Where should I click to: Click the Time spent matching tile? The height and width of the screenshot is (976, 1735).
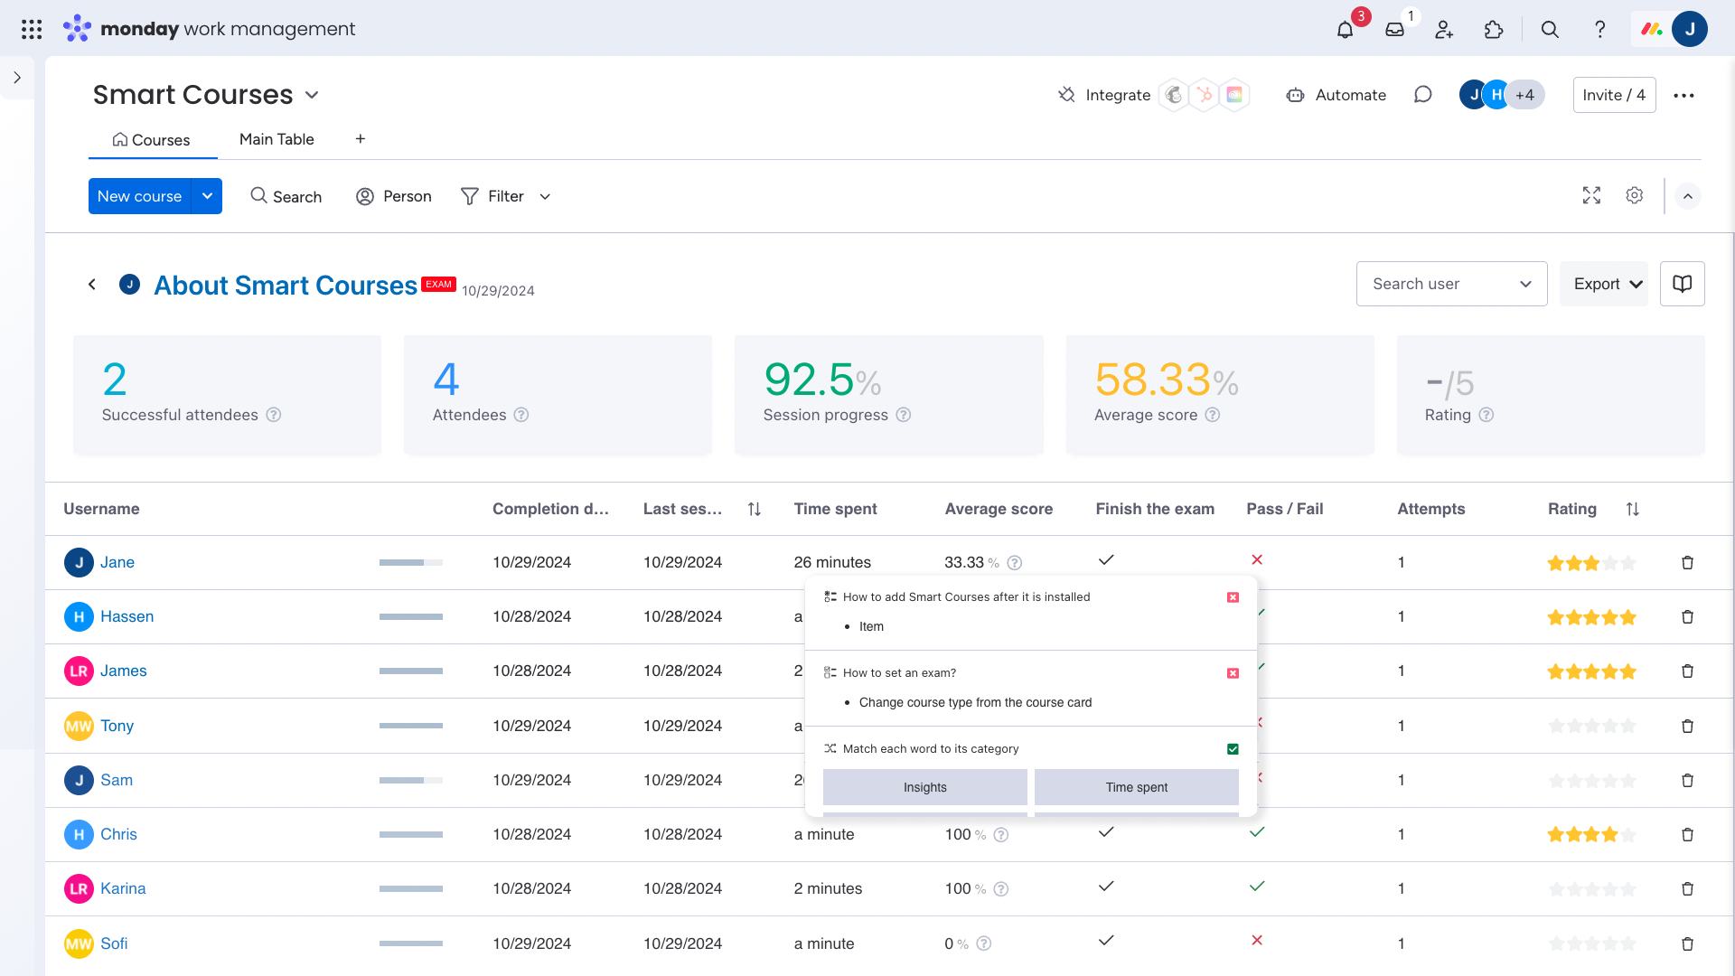1137,787
